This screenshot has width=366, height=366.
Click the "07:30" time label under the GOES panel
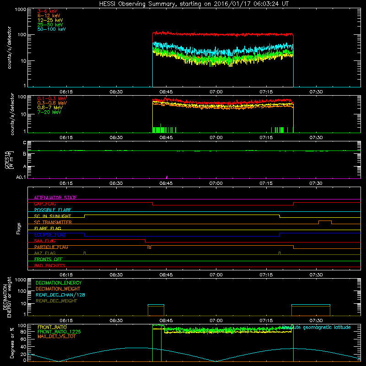(x=316, y=183)
